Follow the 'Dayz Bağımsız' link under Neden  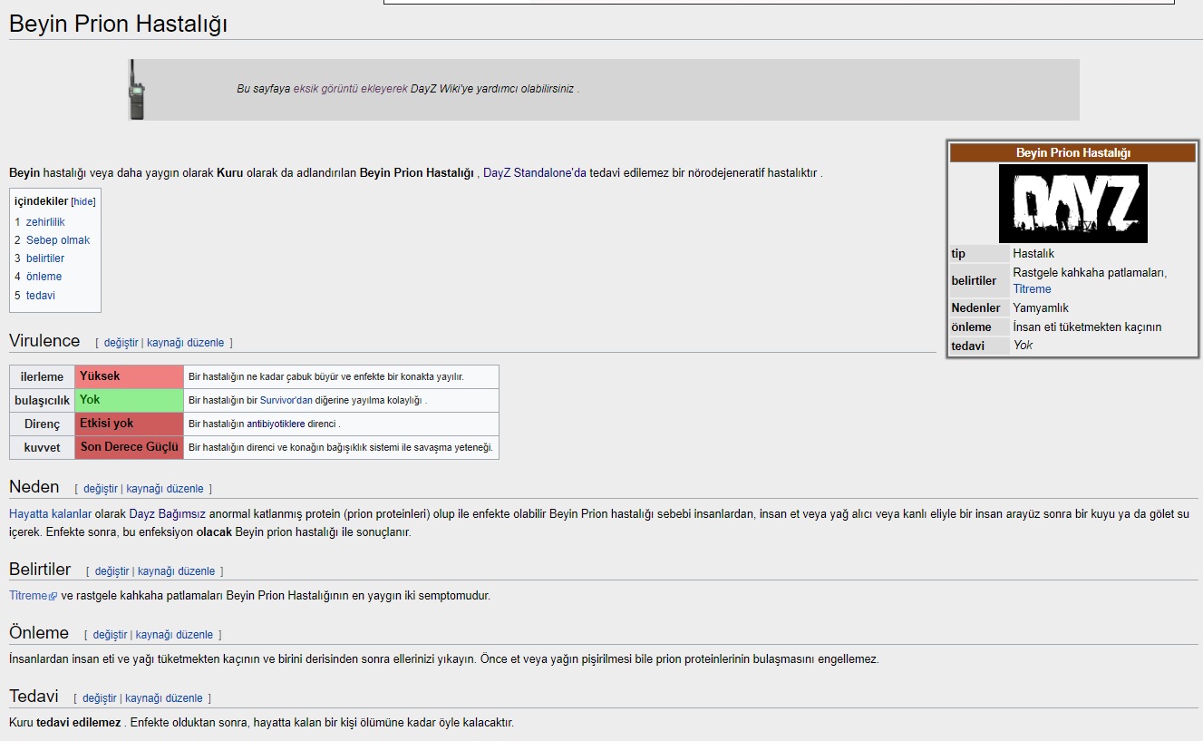click(x=168, y=514)
